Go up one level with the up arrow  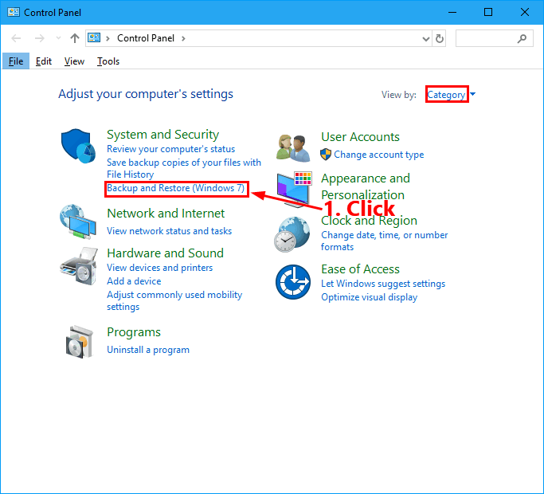pos(75,38)
